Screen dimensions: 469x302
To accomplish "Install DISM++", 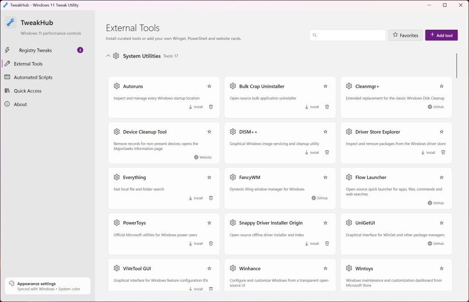I will click(312, 152).
